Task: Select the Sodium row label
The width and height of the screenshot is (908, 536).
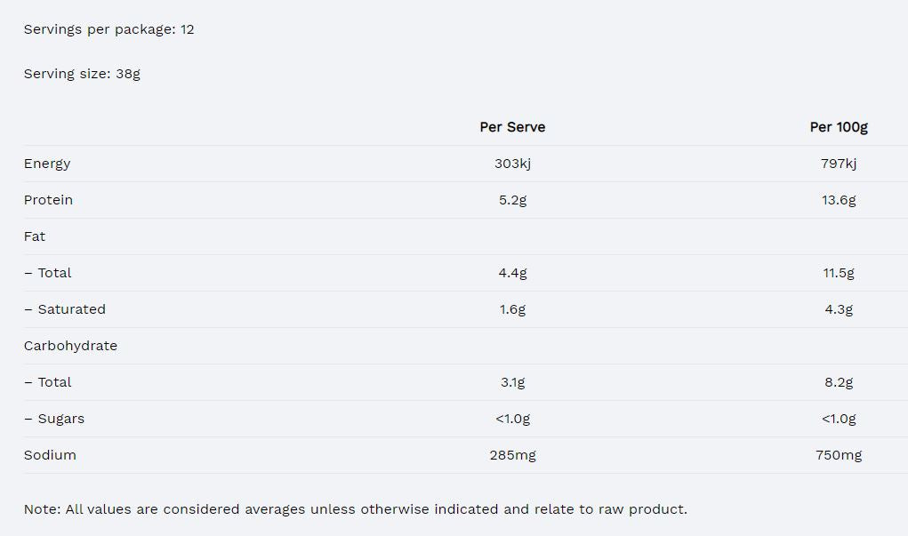Action: click(x=50, y=455)
